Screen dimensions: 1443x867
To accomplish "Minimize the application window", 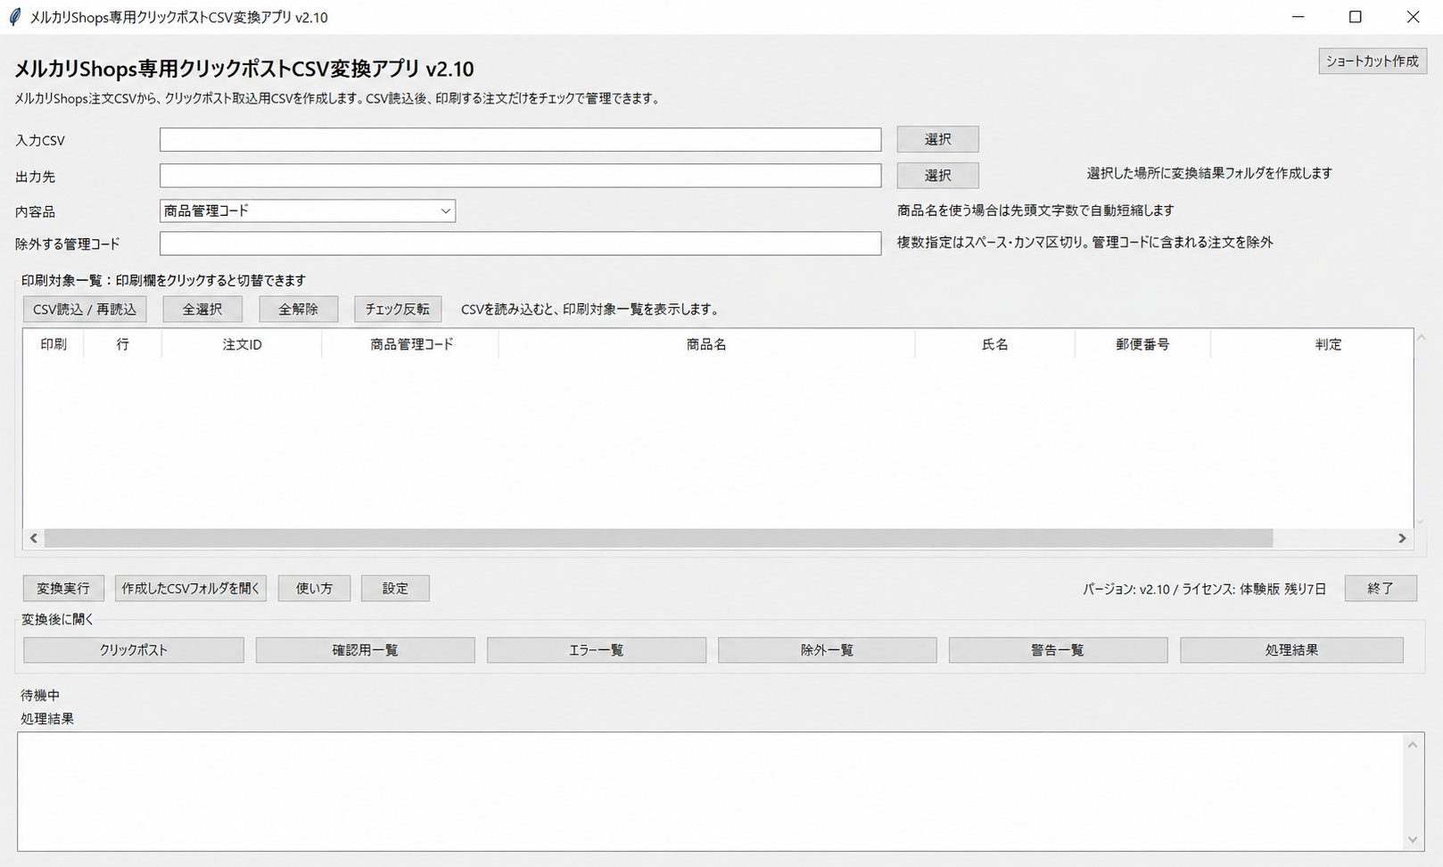I will (1299, 17).
